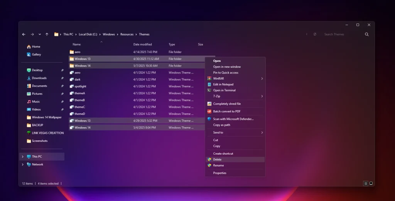Viewport: 395px width, 201px height.
Task: Sort by the Type column header
Action: click(x=172, y=44)
